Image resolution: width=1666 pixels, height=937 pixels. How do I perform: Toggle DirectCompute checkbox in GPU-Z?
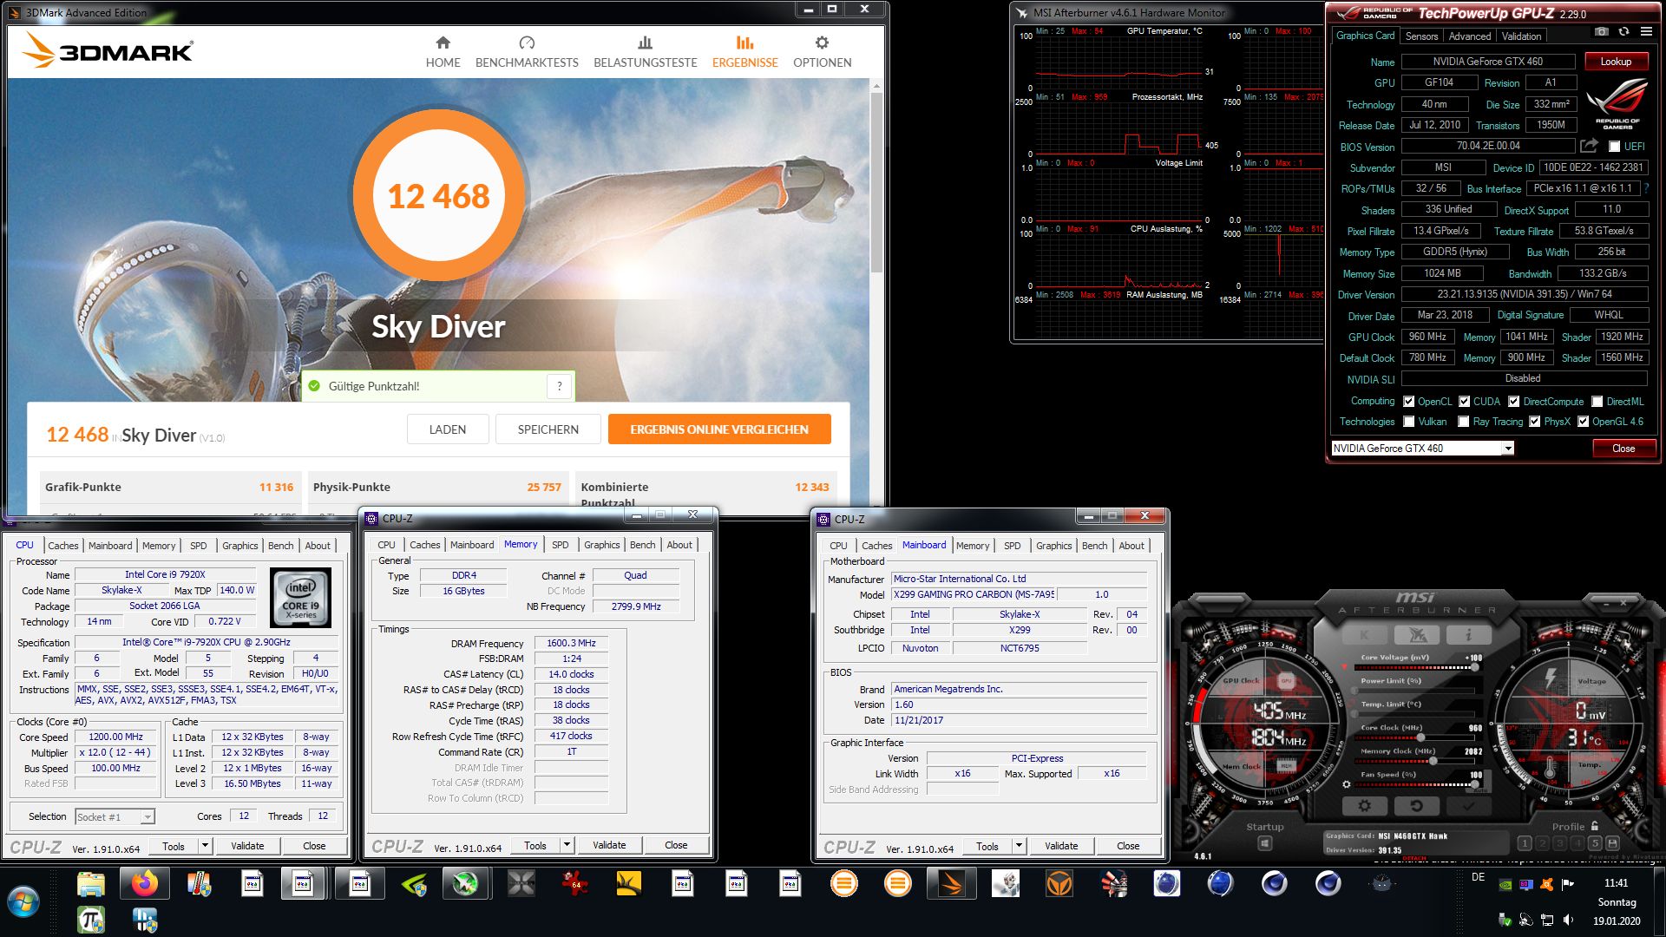coord(1513,401)
